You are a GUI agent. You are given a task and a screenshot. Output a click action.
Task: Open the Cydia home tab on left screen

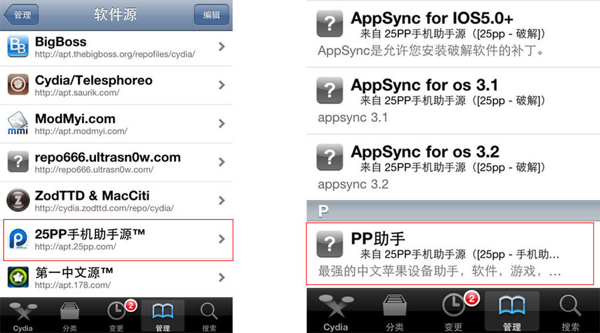[x=23, y=316]
